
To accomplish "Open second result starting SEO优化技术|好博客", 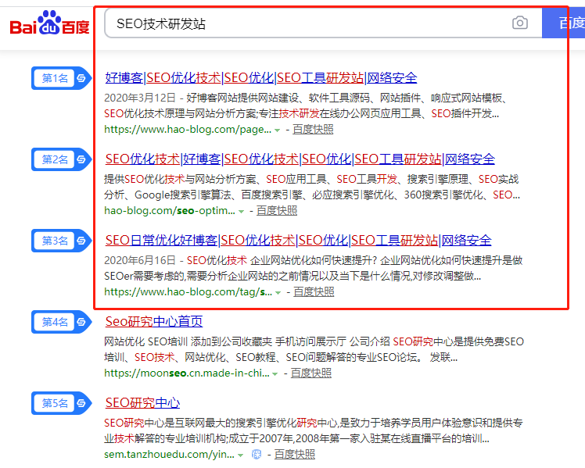I will tap(300, 159).
